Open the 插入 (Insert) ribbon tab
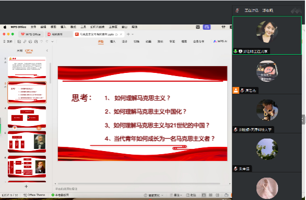The width and height of the screenshot is (306, 200). pos(113,42)
